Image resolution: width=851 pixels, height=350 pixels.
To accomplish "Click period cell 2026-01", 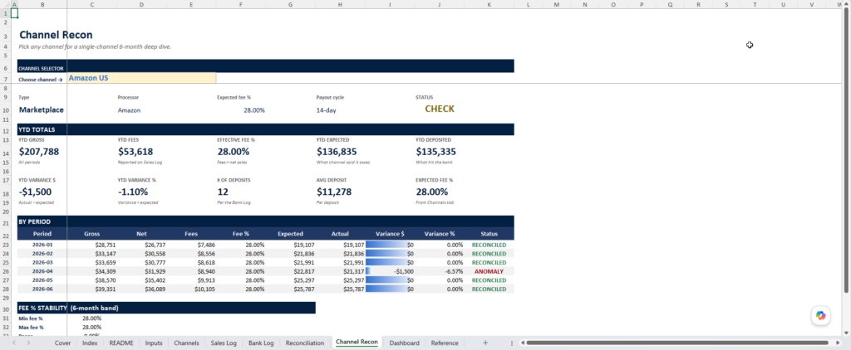I will (42, 245).
